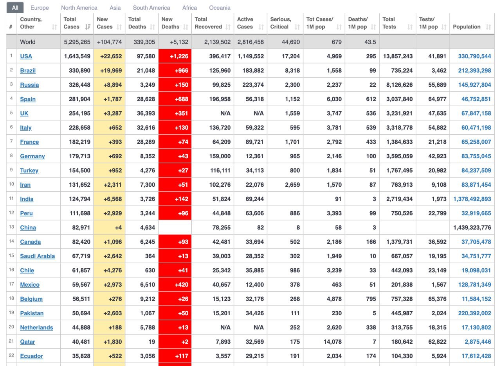
Task: Open Germany population link 83,755,045
Action: [476, 156]
